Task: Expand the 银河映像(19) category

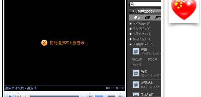Action: (x=131, y=24)
